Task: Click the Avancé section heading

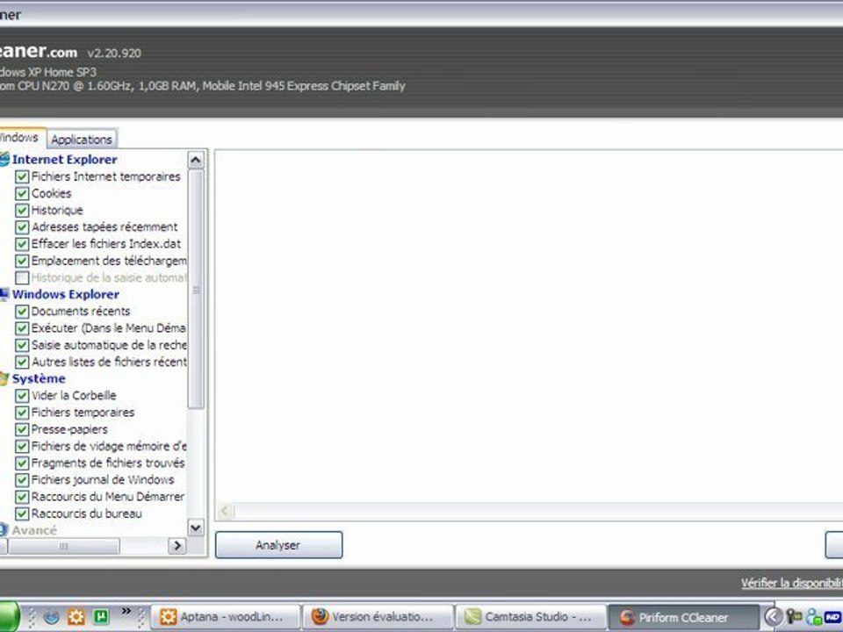Action: 34,530
